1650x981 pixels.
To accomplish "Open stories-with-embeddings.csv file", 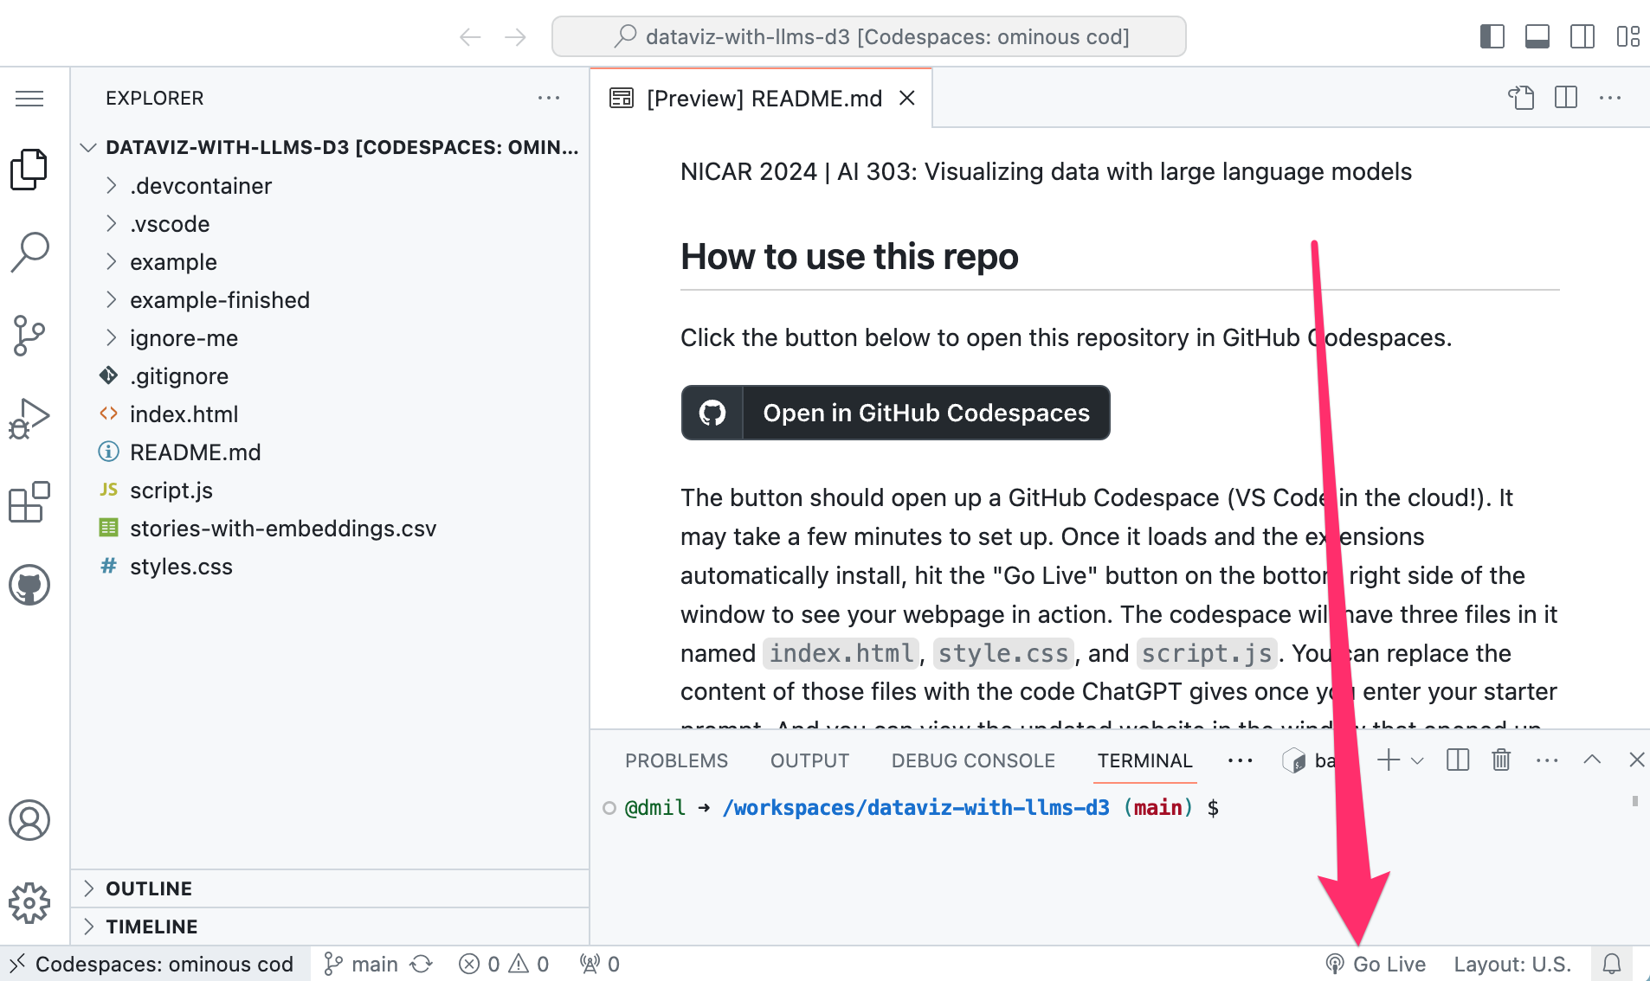I will pos(329,529).
